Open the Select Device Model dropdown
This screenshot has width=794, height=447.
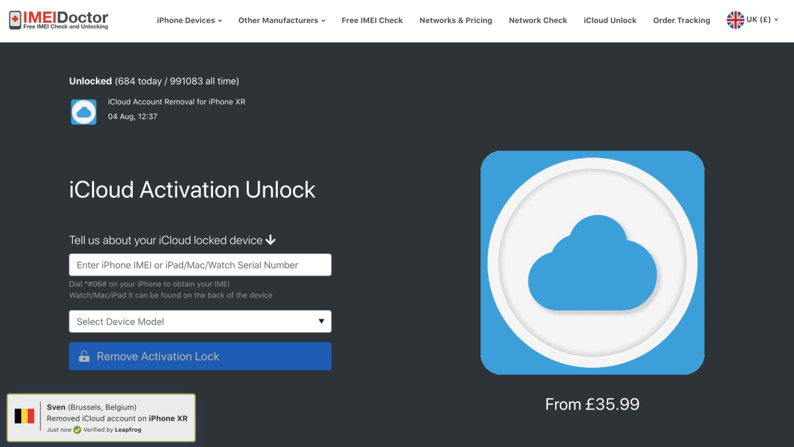(200, 321)
